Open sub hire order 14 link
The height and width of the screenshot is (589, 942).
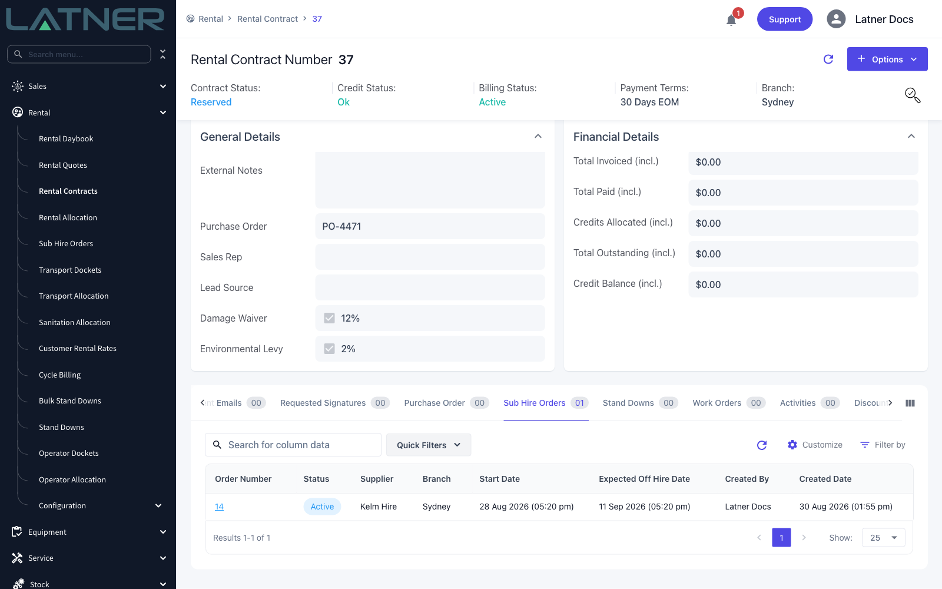[219, 507]
